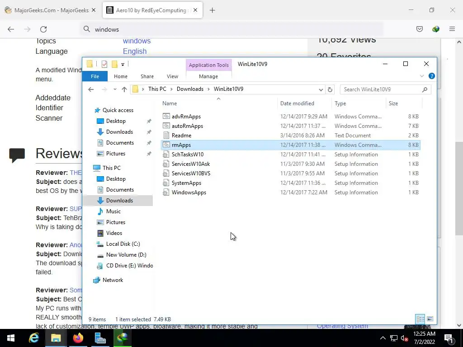The height and width of the screenshot is (347, 463).
Task: Switch to the MajorGeeks.Com browser tab
Action: click(51, 10)
